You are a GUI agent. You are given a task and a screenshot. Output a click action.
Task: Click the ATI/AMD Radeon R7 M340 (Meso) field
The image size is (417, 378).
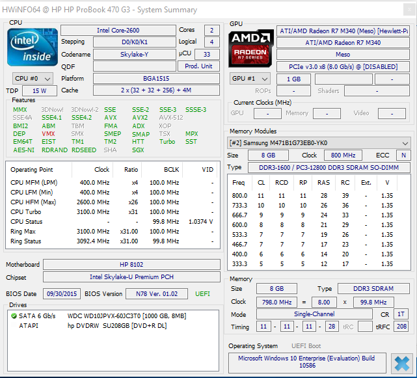(343, 31)
